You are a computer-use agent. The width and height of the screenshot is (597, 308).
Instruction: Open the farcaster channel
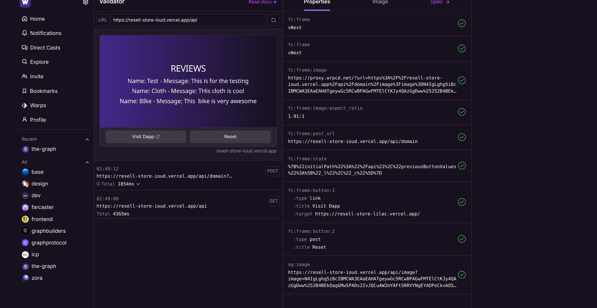[38, 207]
